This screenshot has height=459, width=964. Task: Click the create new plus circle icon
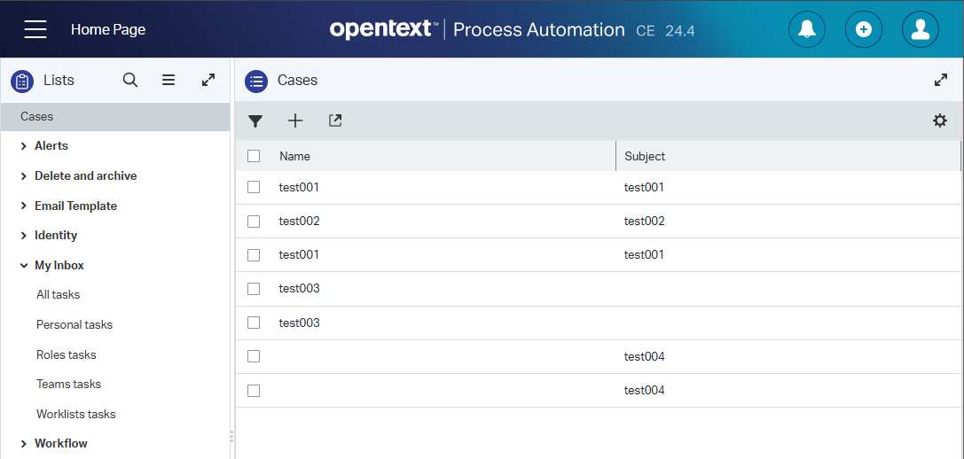click(x=863, y=29)
